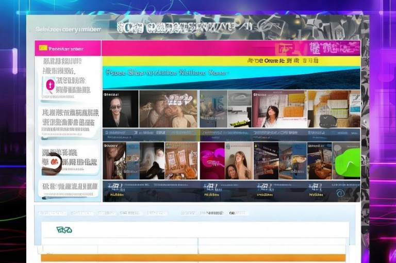
Task: Open the thumbnail with orange fabric swatches
Action: pos(334,109)
